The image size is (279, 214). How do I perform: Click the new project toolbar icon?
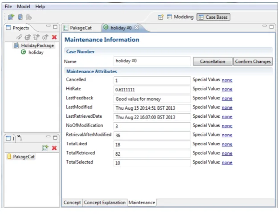click(x=11, y=17)
